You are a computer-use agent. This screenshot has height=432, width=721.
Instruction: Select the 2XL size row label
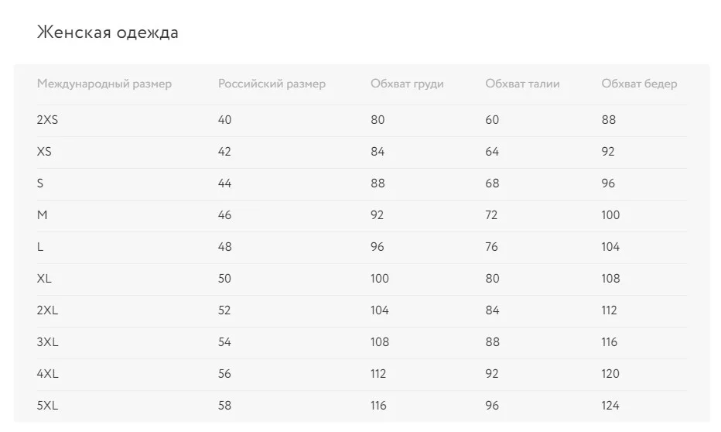tap(47, 310)
